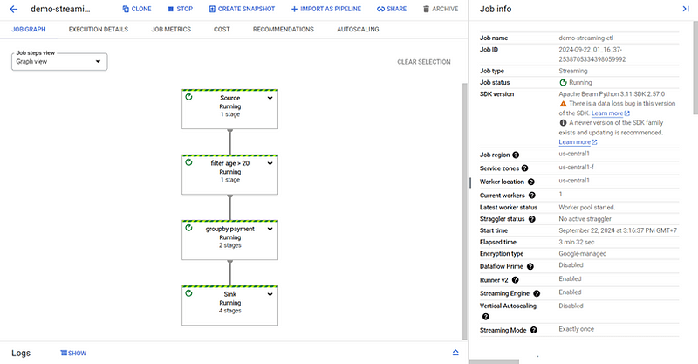Switch to the Execution Details tab
The width and height of the screenshot is (698, 364).
[x=98, y=29]
